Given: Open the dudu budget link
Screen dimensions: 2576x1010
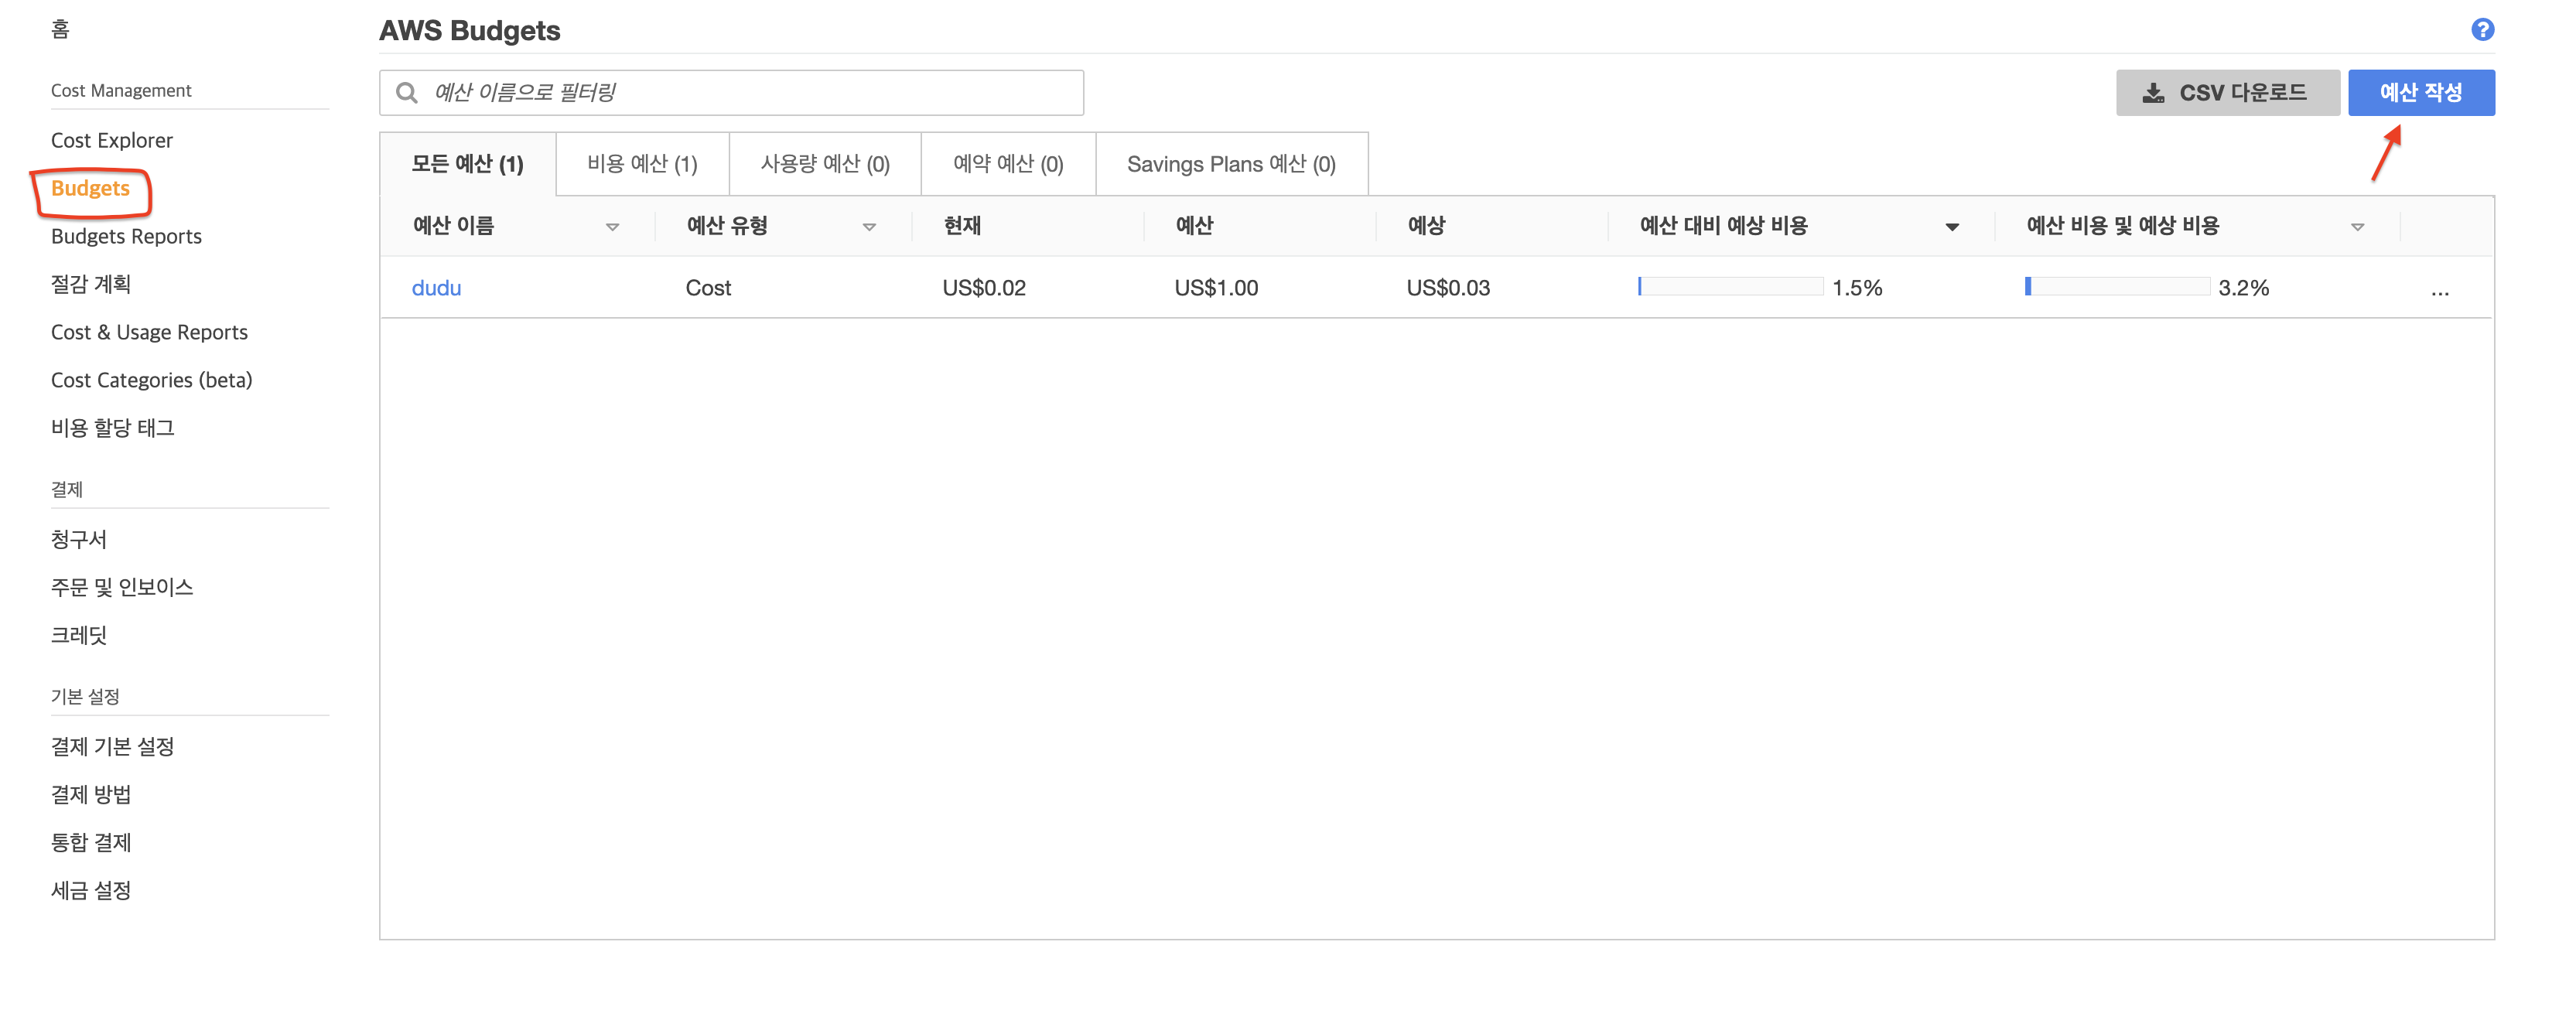Looking at the screenshot, I should pyautogui.click(x=436, y=288).
